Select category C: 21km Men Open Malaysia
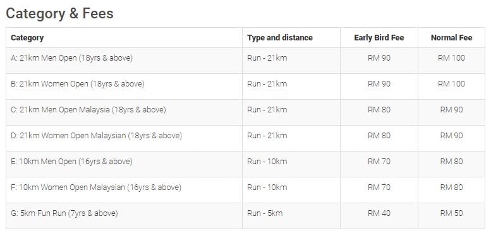The width and height of the screenshot is (491, 238). 88,110
